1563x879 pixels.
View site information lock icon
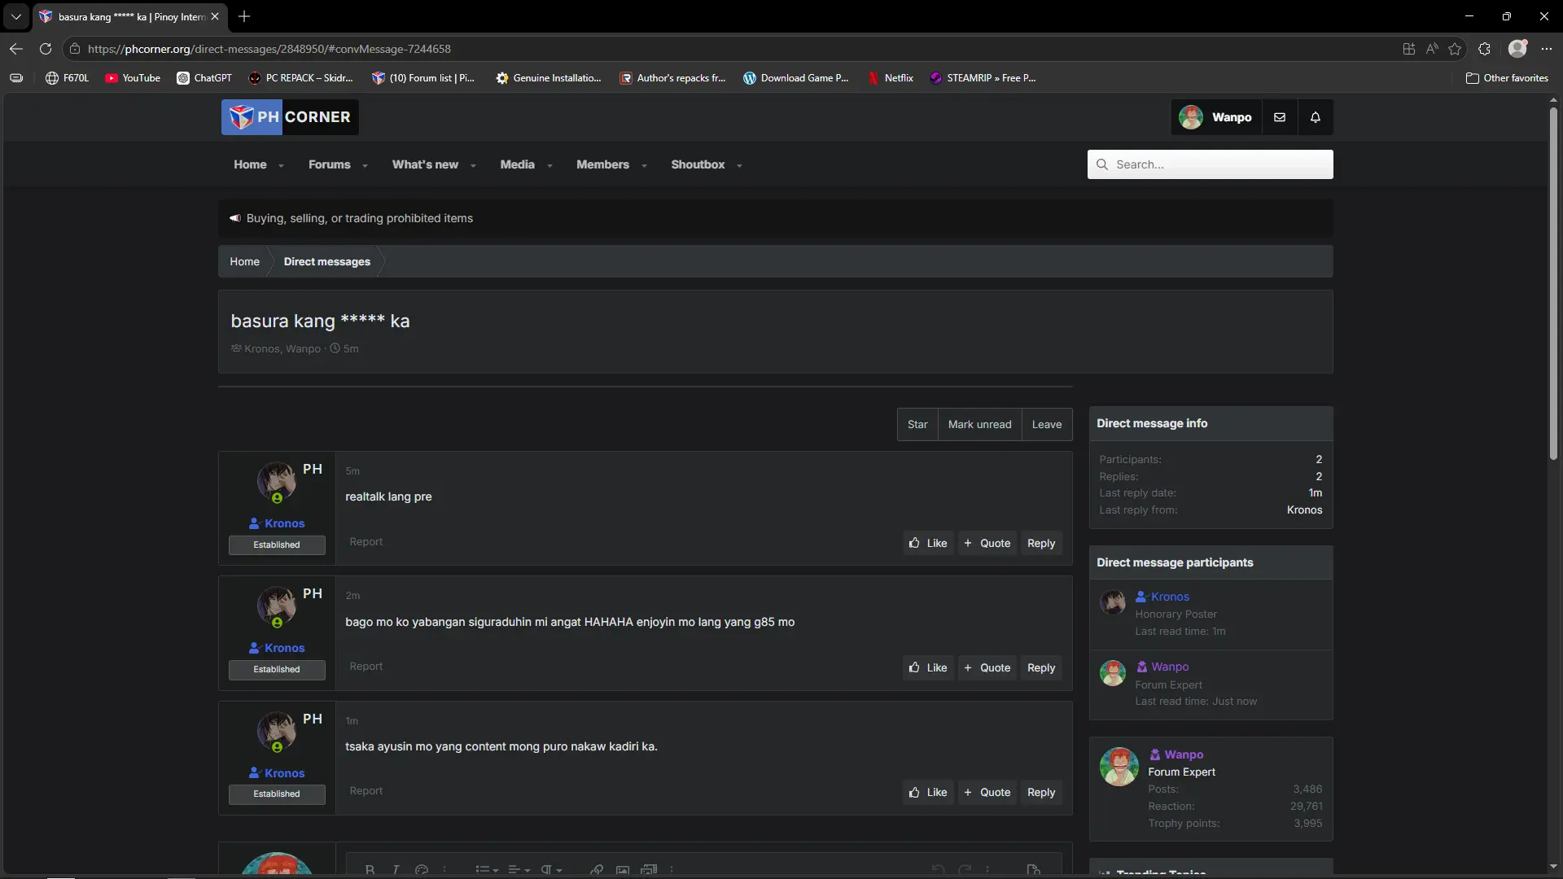point(75,49)
